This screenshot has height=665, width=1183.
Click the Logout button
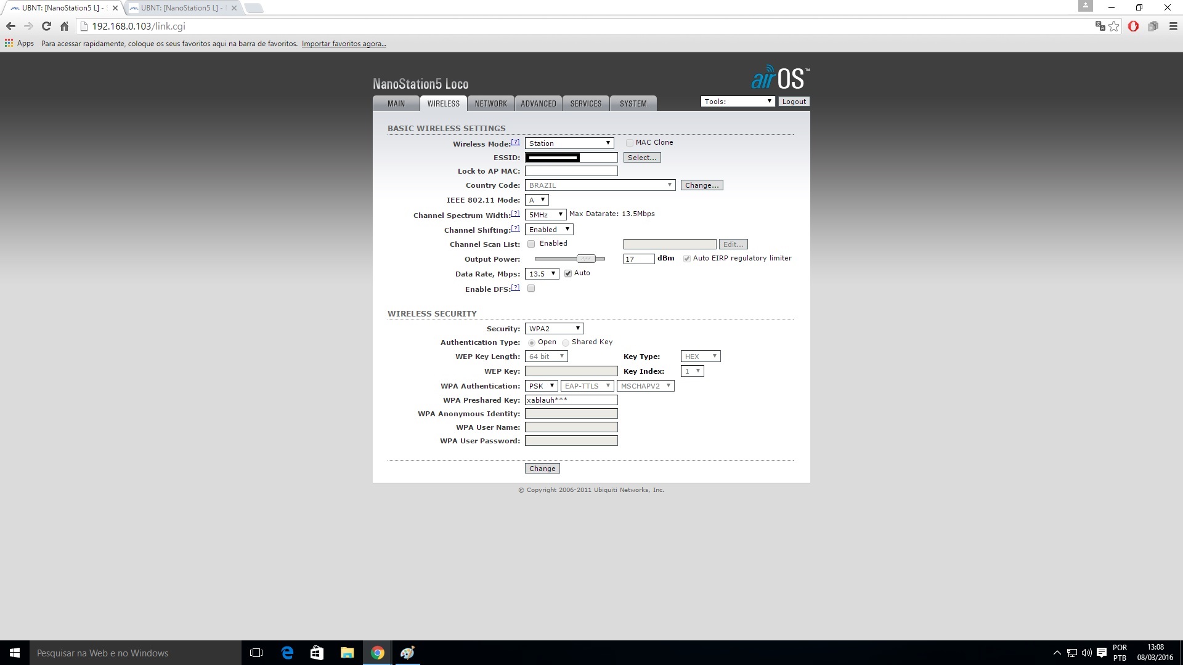click(x=794, y=102)
